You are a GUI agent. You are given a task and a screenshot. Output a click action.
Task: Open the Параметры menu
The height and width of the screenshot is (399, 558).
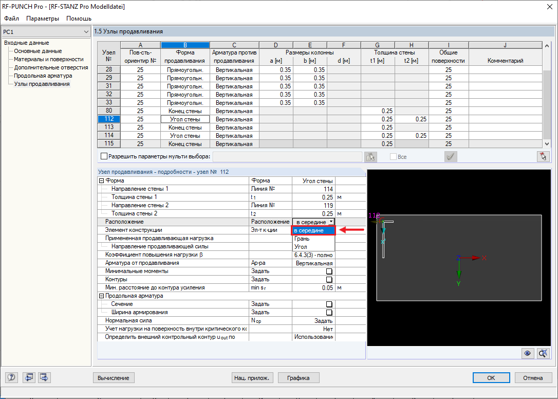pos(43,18)
